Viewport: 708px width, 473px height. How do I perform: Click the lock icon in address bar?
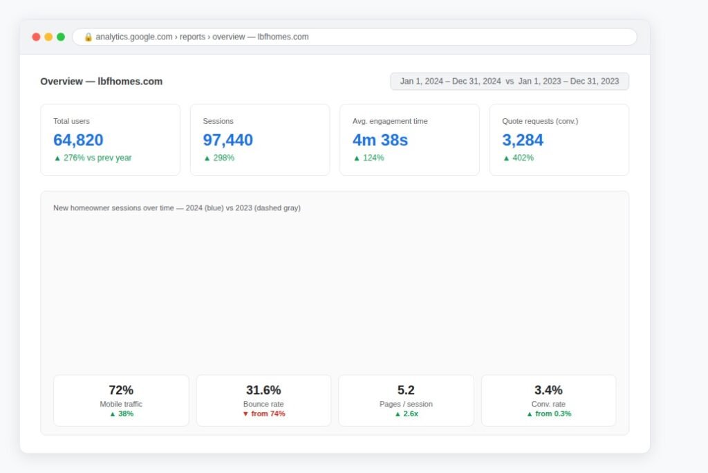pos(88,37)
